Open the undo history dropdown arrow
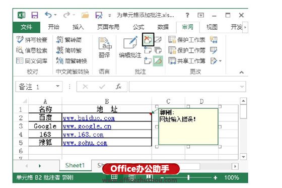The width and height of the screenshot is (282, 188). (55, 15)
